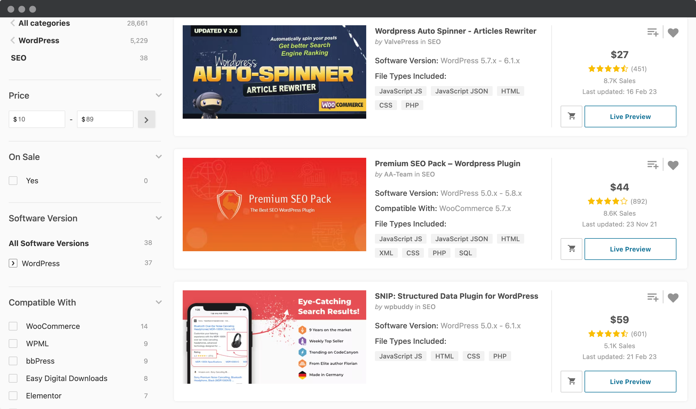Select the WordPress category menu item
Viewport: 696px width, 409px height.
tap(38, 40)
